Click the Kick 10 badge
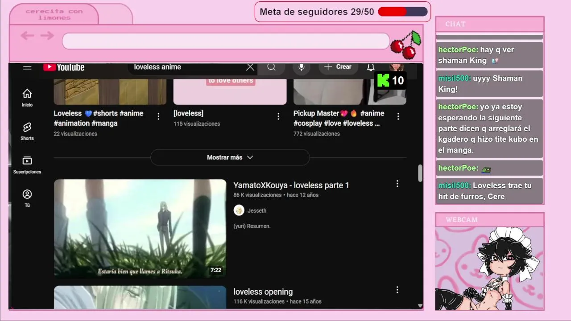This screenshot has width=571, height=321. pos(390,80)
